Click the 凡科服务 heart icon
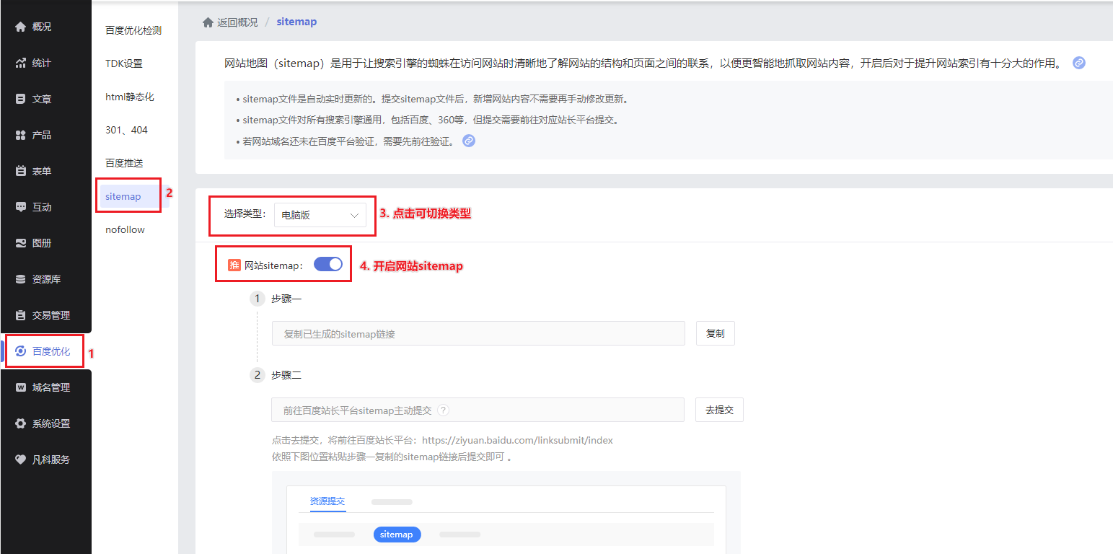The width and height of the screenshot is (1113, 554). click(20, 460)
